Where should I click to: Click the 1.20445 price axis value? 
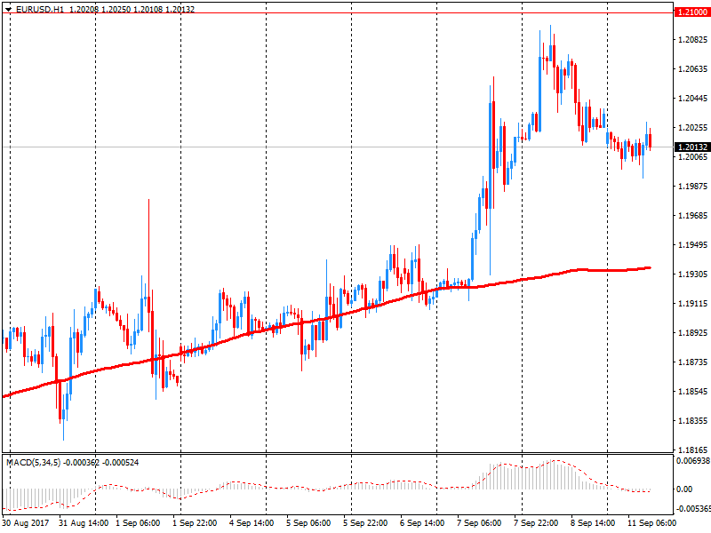[x=692, y=99]
